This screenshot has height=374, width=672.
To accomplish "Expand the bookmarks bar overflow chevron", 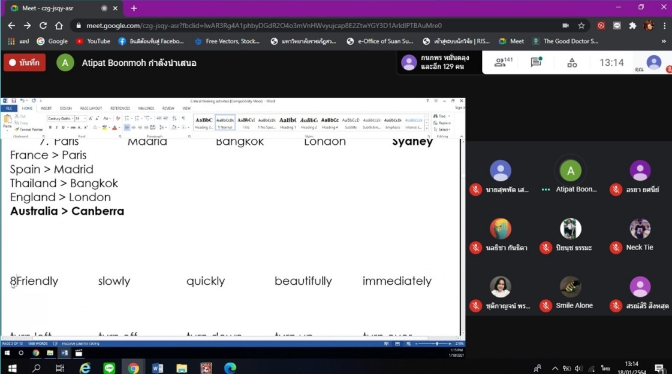I will [664, 41].
